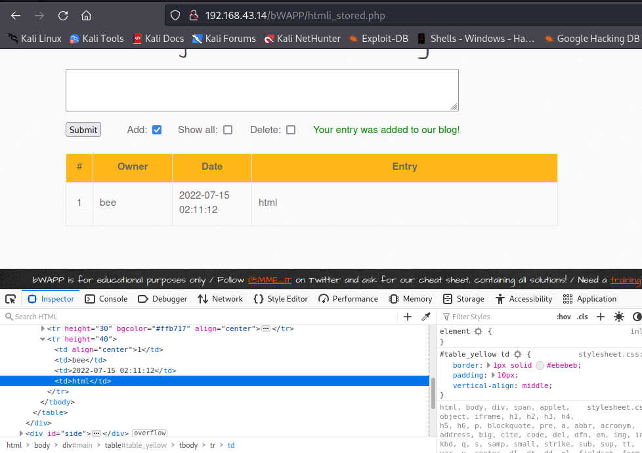This screenshot has width=642, height=453.
Task: Check the Show all checkbox
Action: (228, 130)
